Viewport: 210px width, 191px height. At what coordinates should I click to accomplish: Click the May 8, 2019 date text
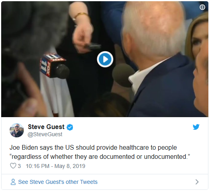pyautogui.click(x=70, y=166)
